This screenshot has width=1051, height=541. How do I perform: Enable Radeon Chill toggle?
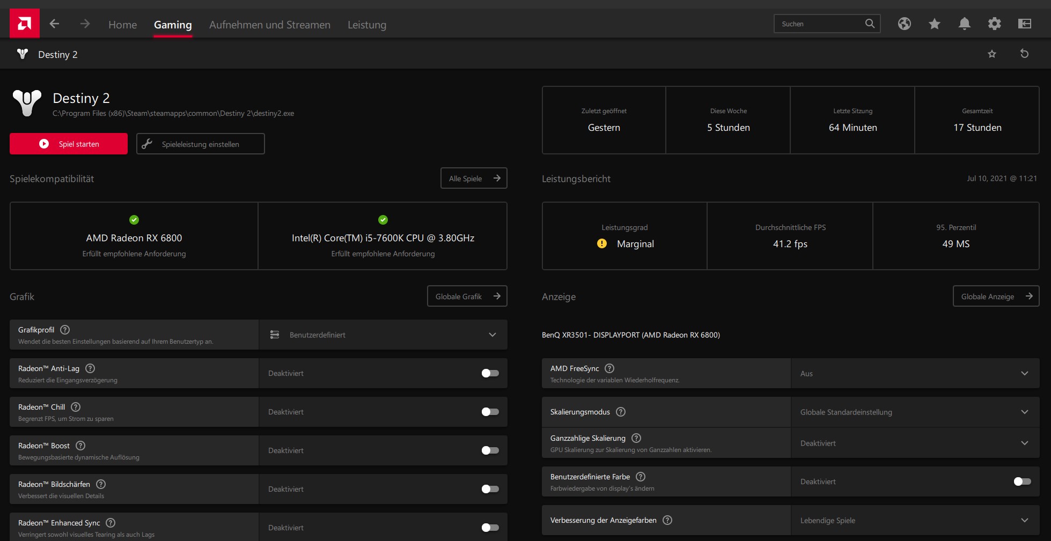click(x=490, y=412)
